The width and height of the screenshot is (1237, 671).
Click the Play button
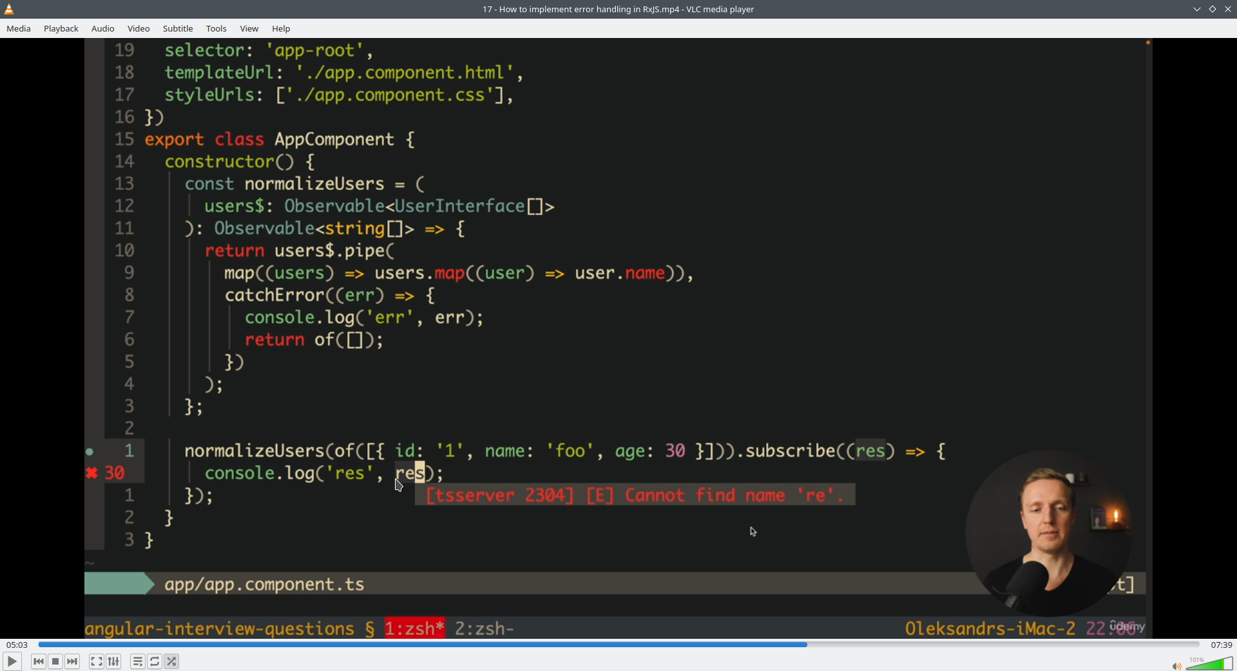click(x=12, y=661)
